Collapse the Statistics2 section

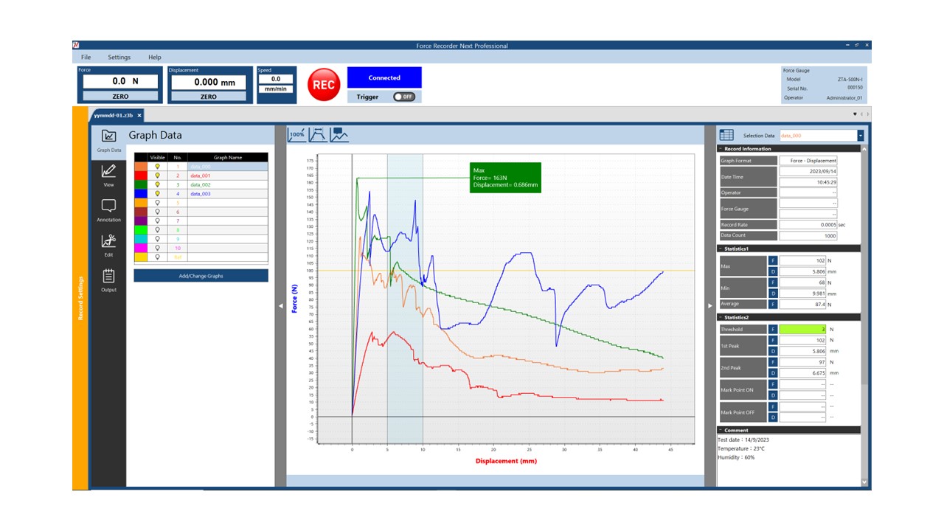pyautogui.click(x=721, y=317)
